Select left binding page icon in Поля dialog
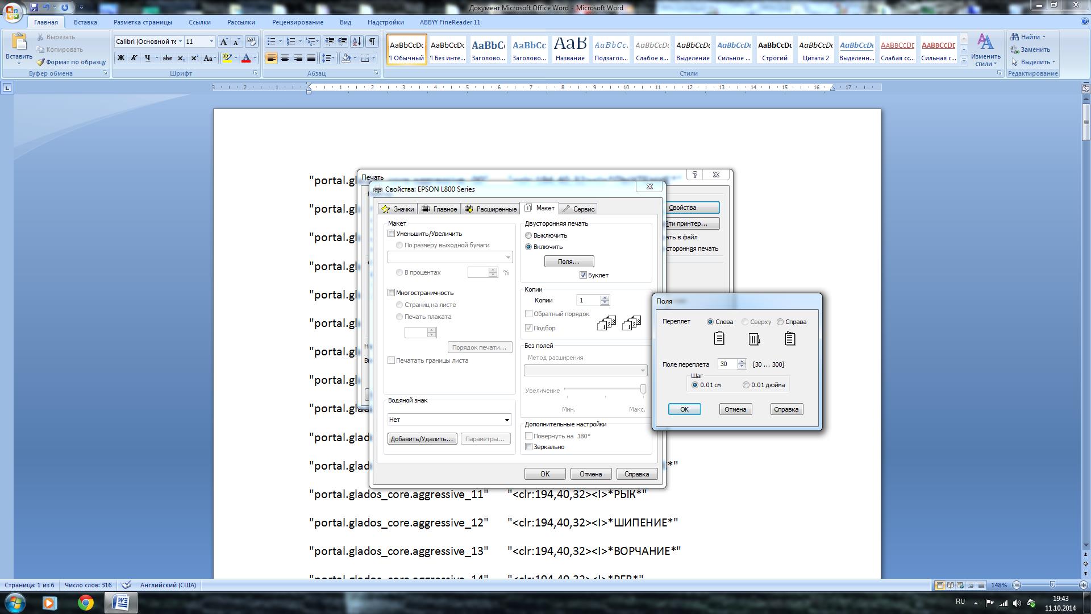The image size is (1091, 614). pos(719,339)
